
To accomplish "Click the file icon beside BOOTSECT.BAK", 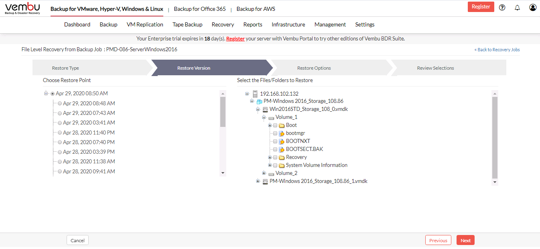I will [x=282, y=149].
